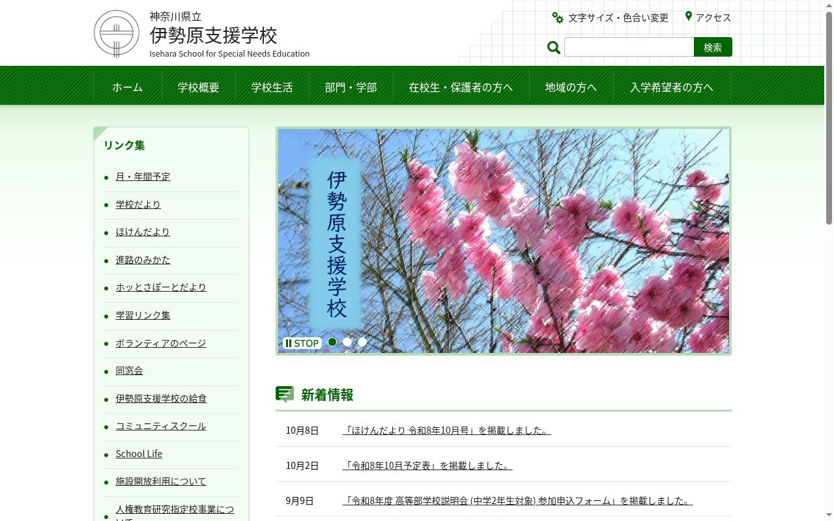Open 文字サイズ・色合い変更 settings link
Image resolution: width=834 pixels, height=521 pixels.
[618, 18]
